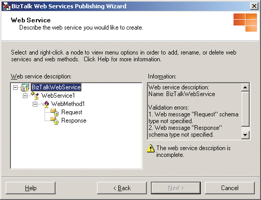This screenshot has height=200, width=261.
Task: Close the wizard window with X
Action: coord(254,6)
